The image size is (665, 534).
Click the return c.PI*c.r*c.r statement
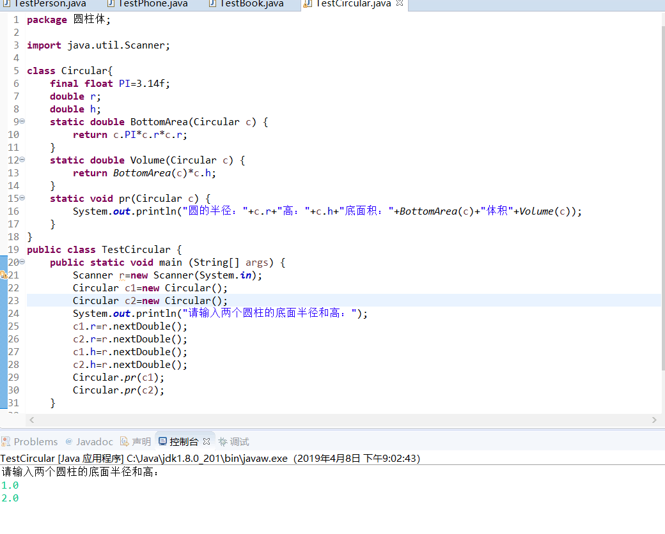(x=130, y=135)
